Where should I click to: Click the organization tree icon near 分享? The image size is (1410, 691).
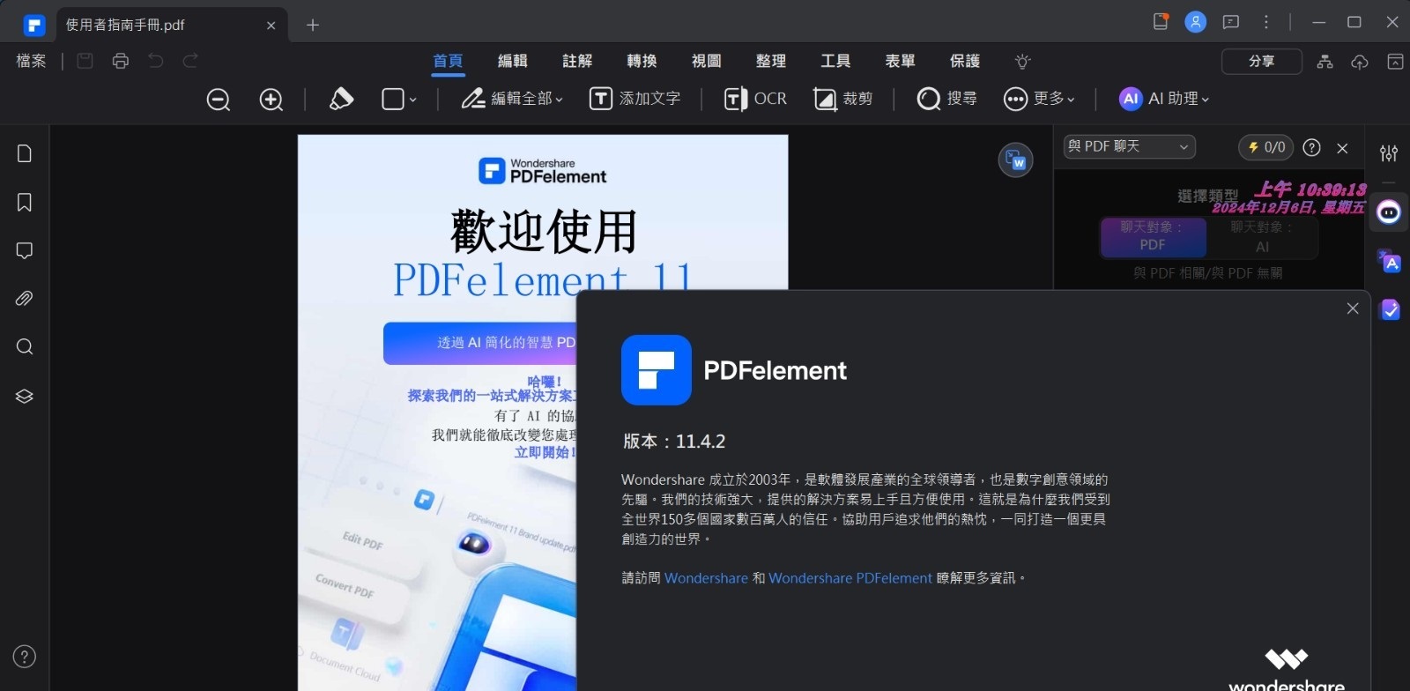click(x=1325, y=62)
